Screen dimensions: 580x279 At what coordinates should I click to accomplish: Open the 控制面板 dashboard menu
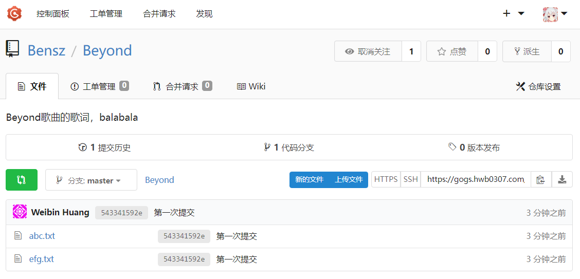pos(52,14)
